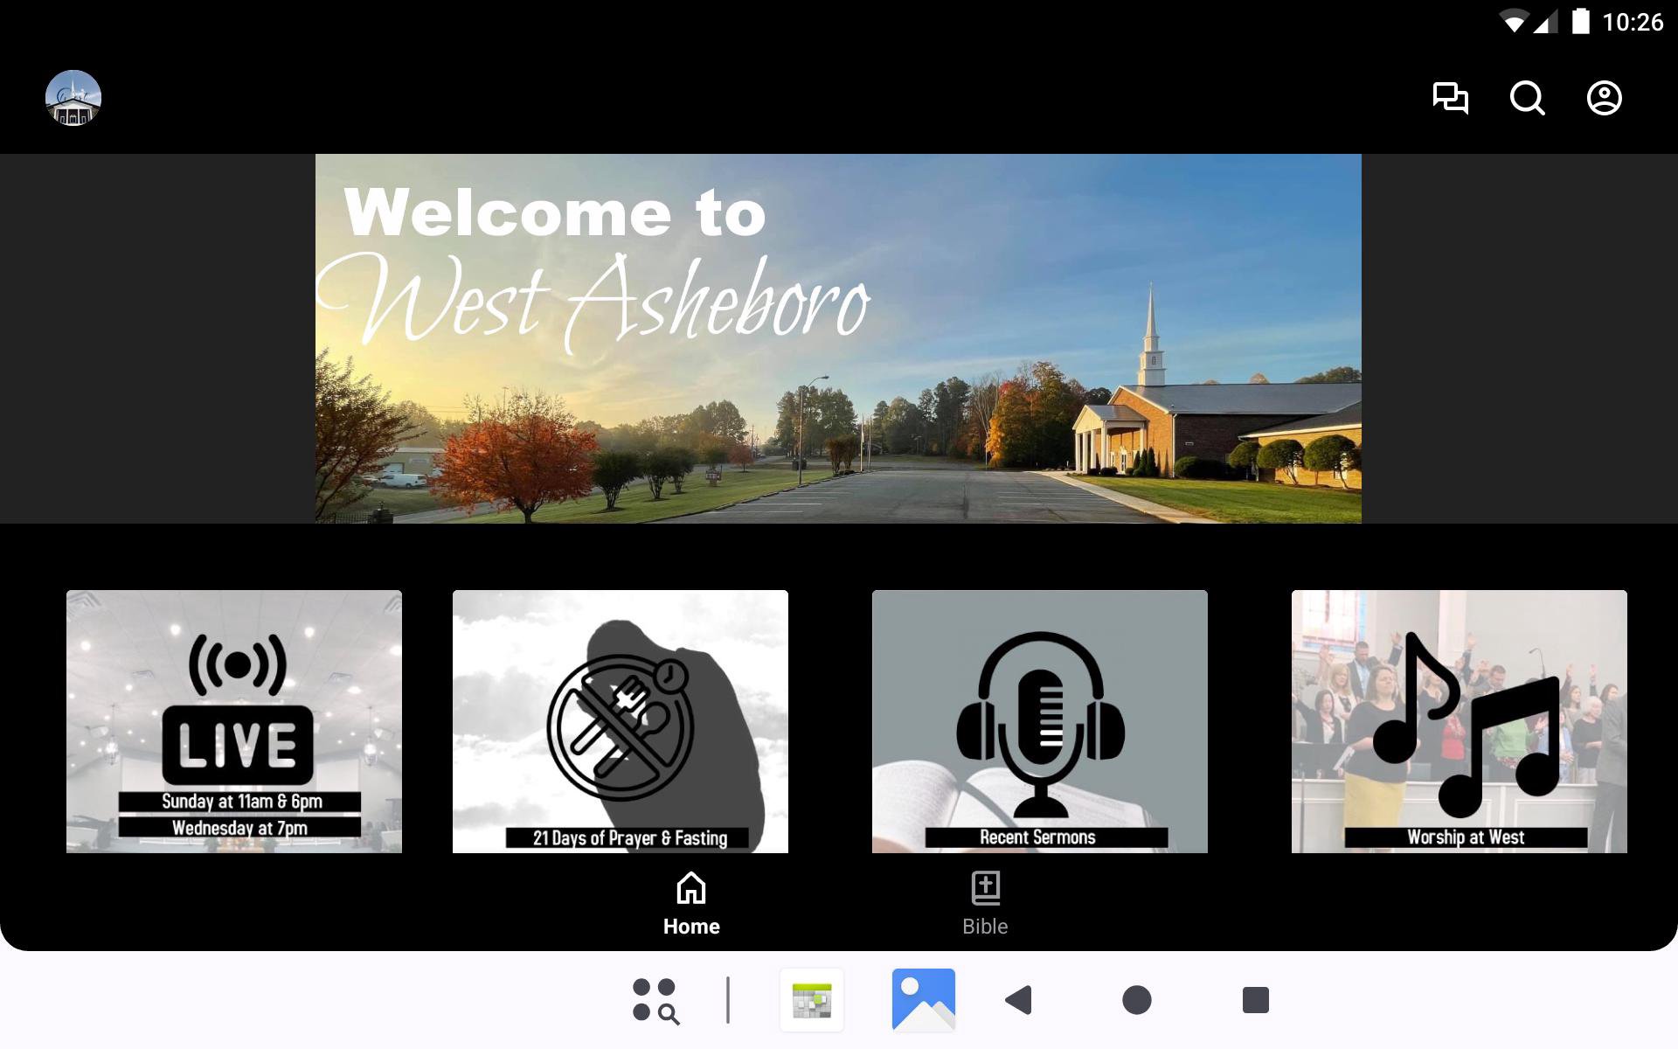Screen dimensions: 1678x1049
Task: Switch to the Home tab label
Action: (x=690, y=927)
